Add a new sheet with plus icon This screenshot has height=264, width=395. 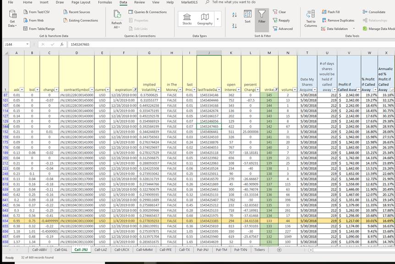[279, 250]
